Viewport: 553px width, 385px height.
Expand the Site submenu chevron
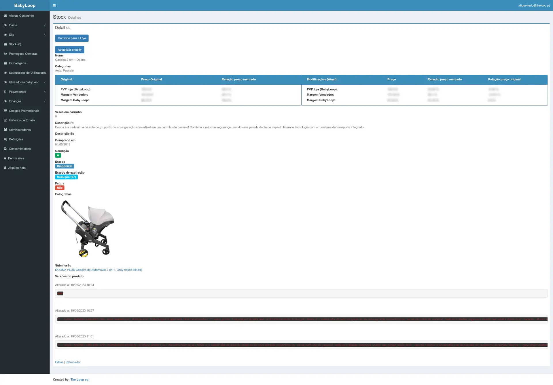pyautogui.click(x=45, y=35)
